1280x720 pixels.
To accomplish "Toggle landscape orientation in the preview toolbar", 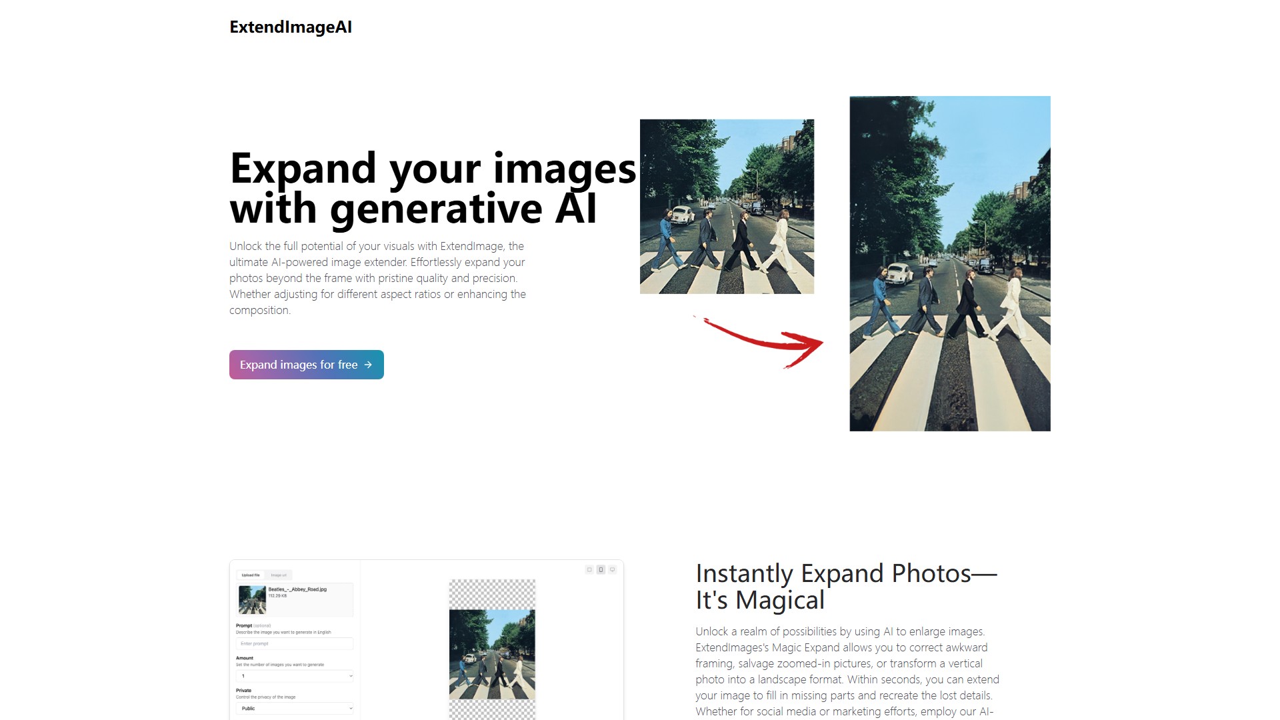I will 611,569.
